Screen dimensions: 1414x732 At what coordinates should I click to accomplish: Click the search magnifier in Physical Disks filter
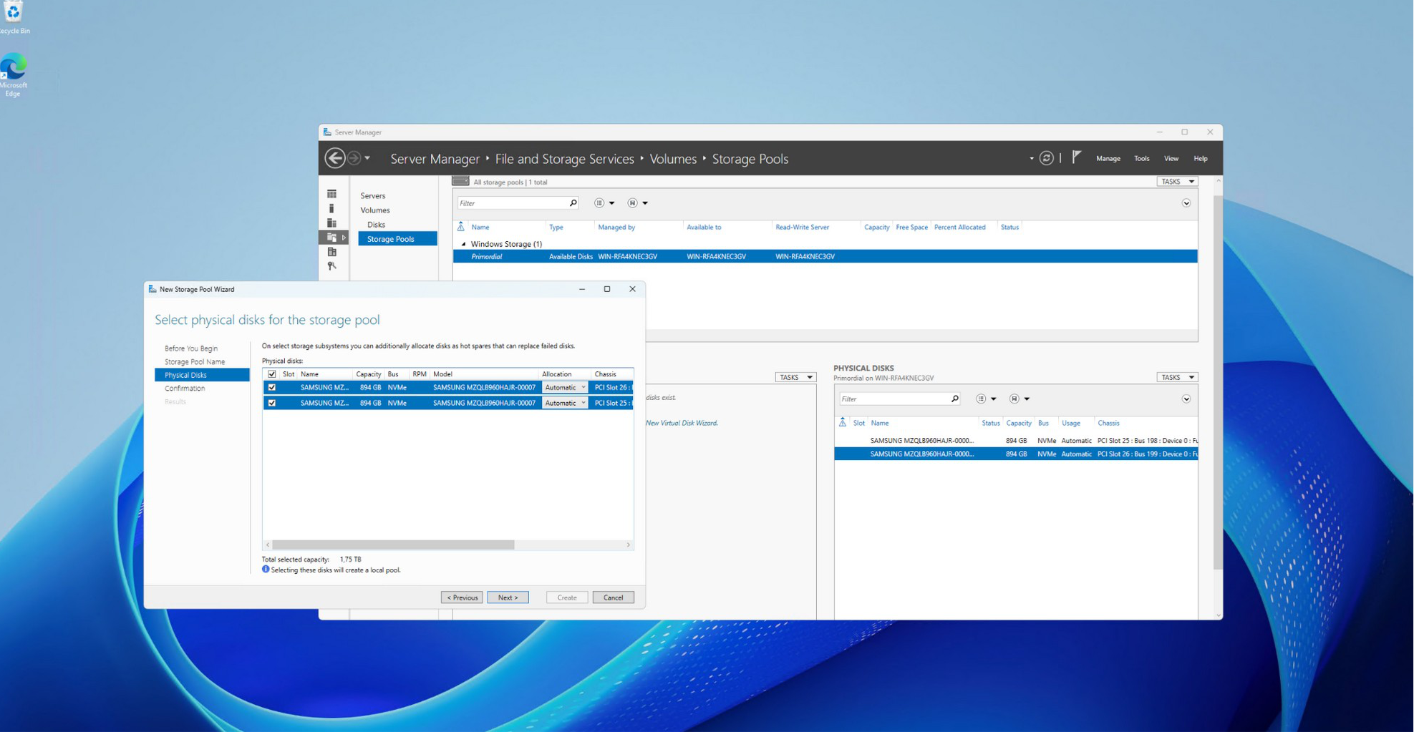[x=954, y=399]
